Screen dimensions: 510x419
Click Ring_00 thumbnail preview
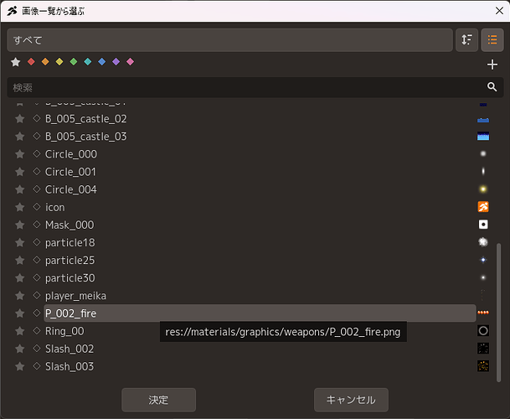coord(483,331)
